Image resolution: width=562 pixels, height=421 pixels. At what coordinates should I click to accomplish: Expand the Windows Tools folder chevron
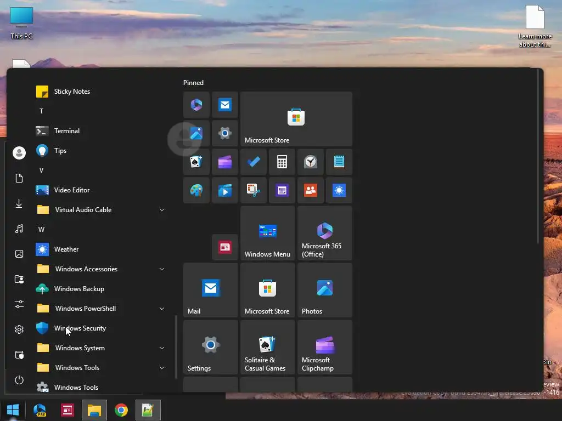(162, 368)
